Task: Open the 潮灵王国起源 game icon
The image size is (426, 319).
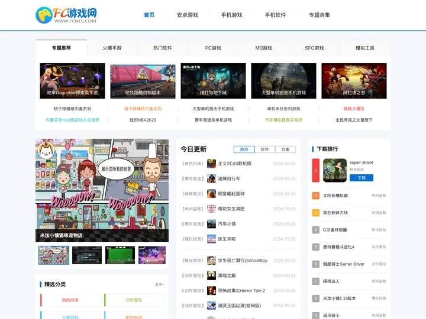Action: tap(211, 306)
